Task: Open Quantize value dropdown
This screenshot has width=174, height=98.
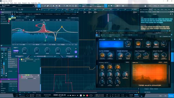Action: 85,7
